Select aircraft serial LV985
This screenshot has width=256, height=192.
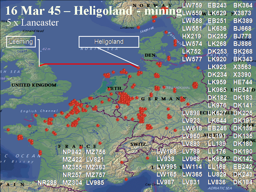[95, 183]
